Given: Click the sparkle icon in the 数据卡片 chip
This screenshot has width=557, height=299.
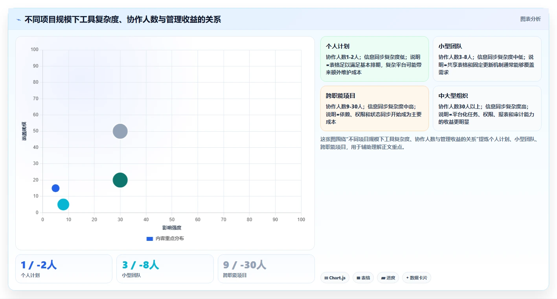Looking at the screenshot, I should (408, 278).
